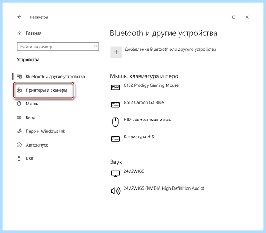Click the Автозапуск autoplay icon

[x=20, y=145]
